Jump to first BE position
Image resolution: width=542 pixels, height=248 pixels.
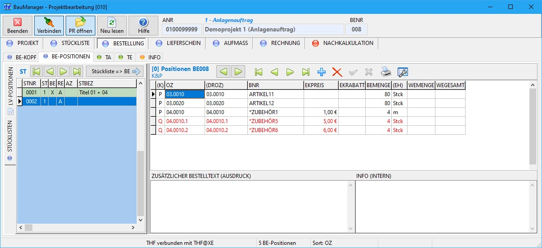click(x=259, y=72)
